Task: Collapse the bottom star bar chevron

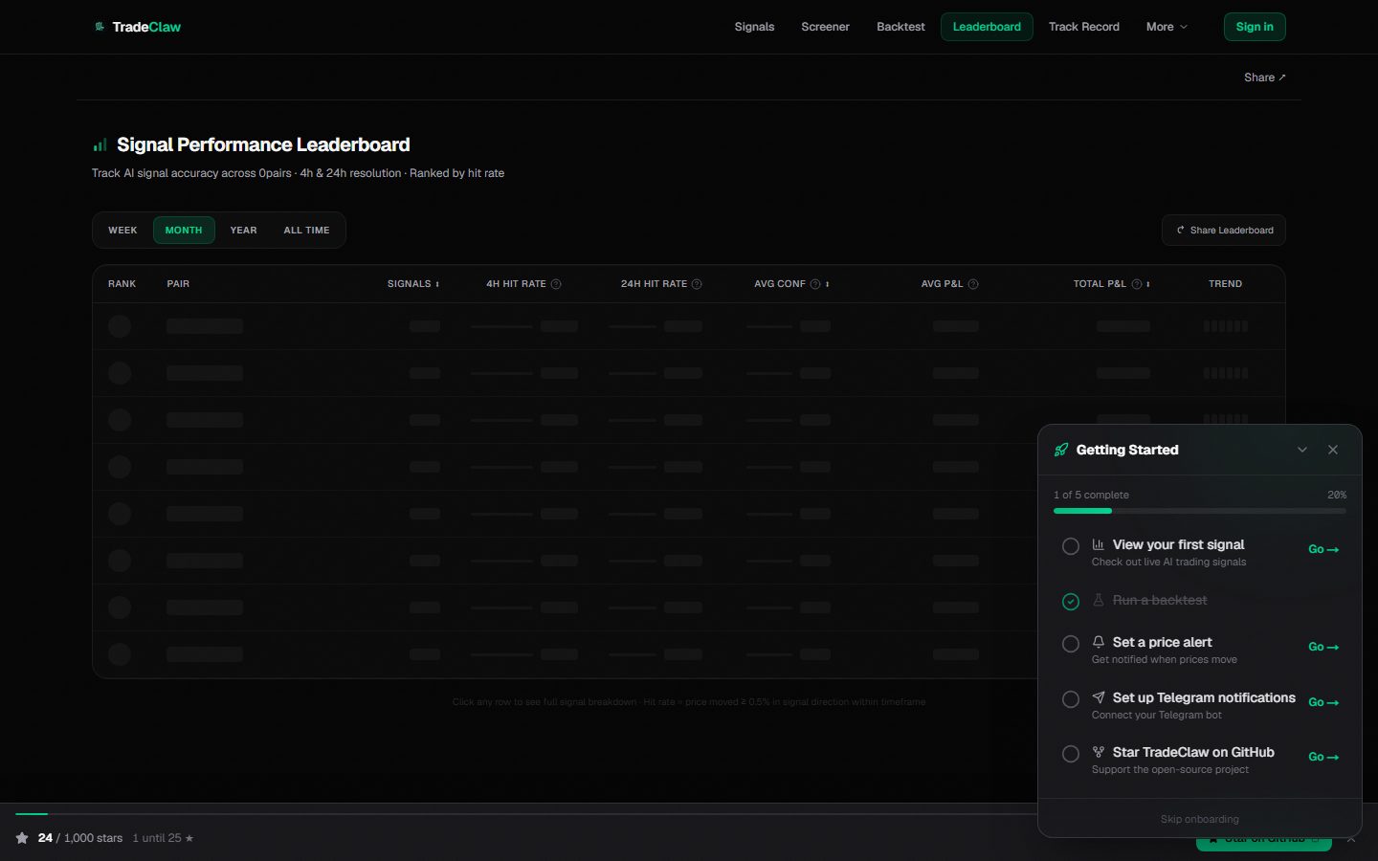Action: [x=1351, y=839]
